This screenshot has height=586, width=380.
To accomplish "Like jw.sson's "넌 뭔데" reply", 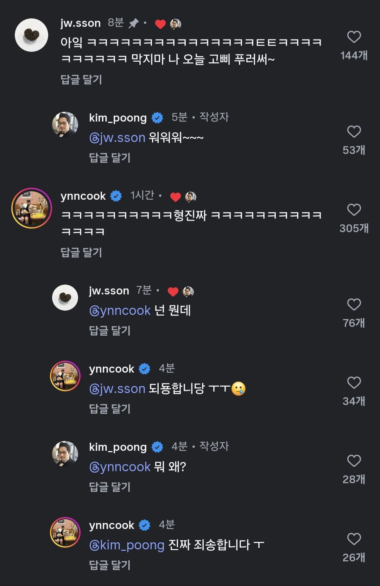I will [x=354, y=305].
